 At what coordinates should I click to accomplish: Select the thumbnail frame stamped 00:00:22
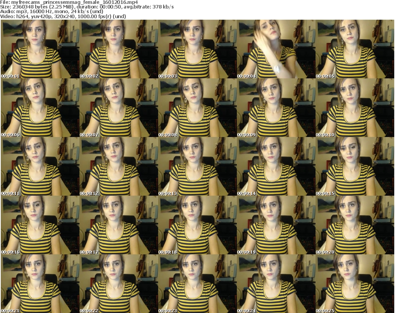[x=119, y=284]
